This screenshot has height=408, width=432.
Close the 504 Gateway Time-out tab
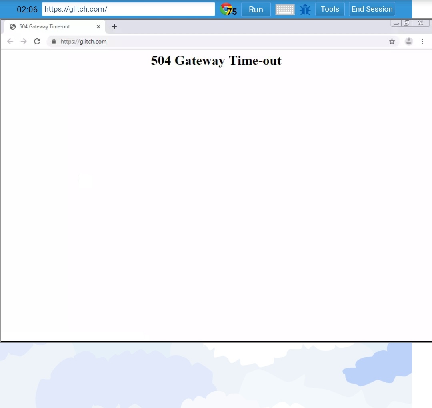98,27
